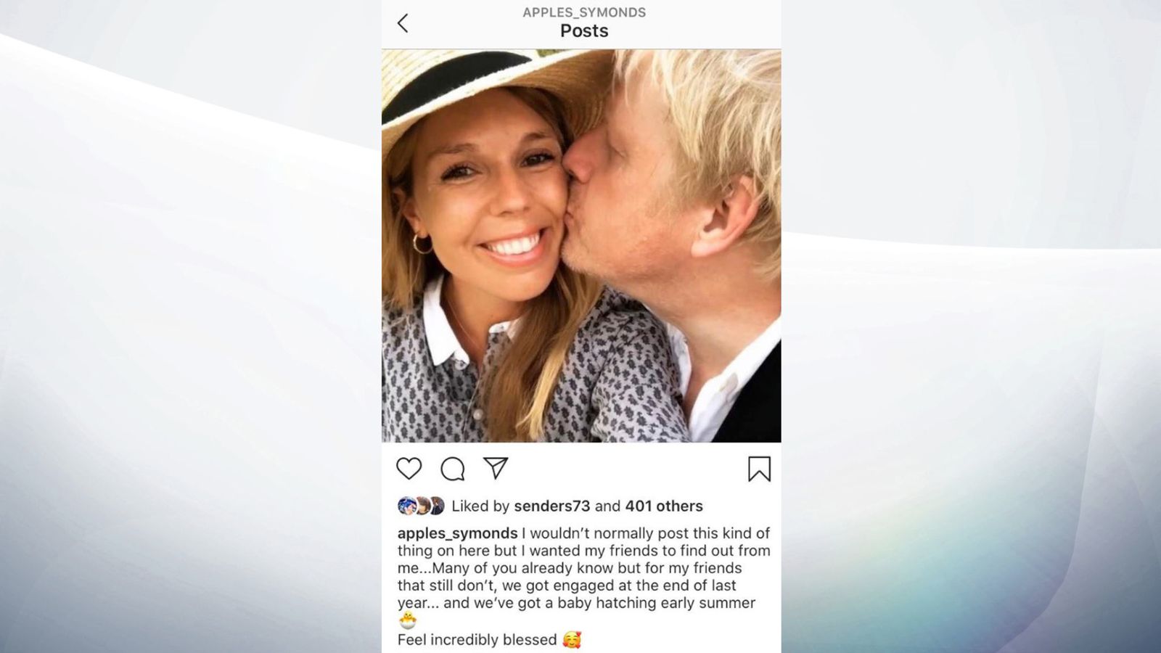Screen dimensions: 1161x653
Task: Go back using the left chevron arrow
Action: 403,23
